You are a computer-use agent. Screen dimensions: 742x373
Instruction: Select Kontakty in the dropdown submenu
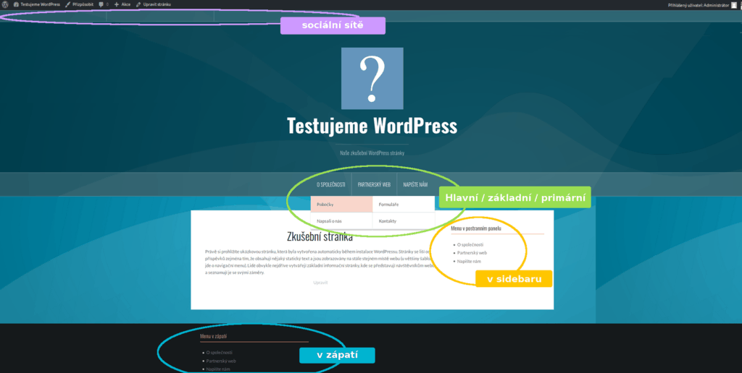404,221
